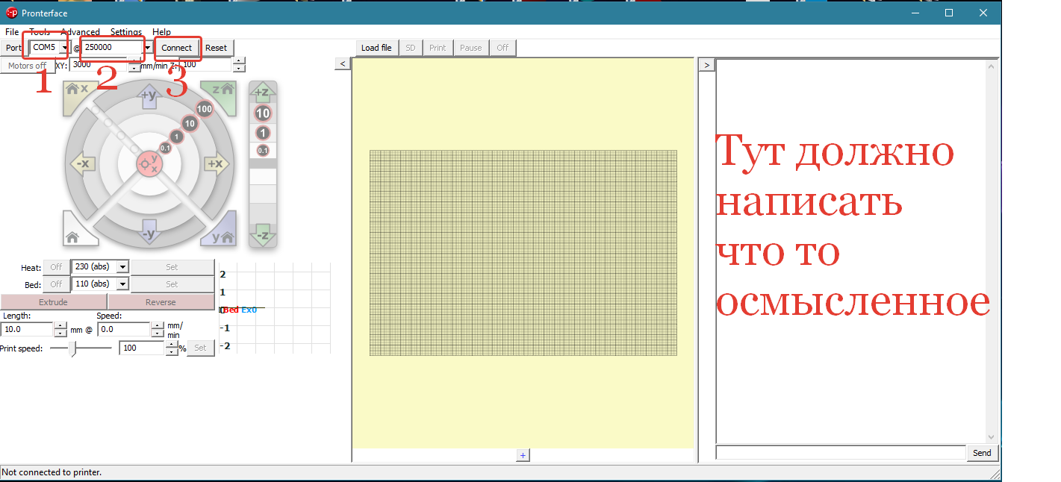Click the G-code command input field
Viewport: 1061px width, 482px height.
coord(840,453)
